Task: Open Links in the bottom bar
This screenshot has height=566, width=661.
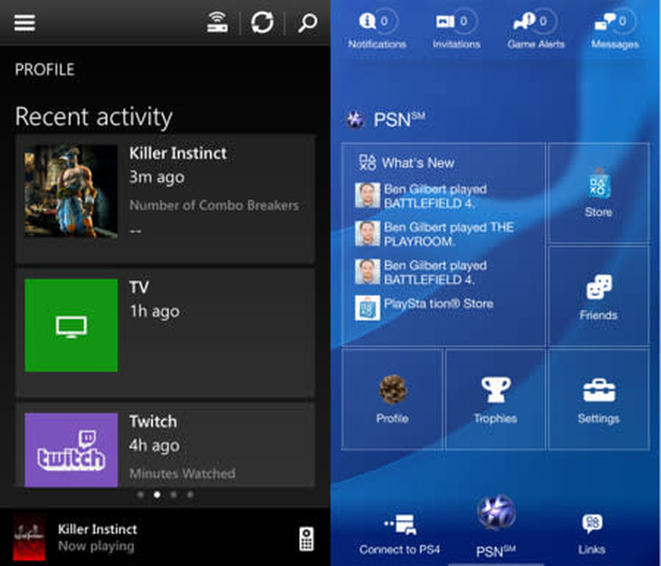Action: [x=592, y=535]
